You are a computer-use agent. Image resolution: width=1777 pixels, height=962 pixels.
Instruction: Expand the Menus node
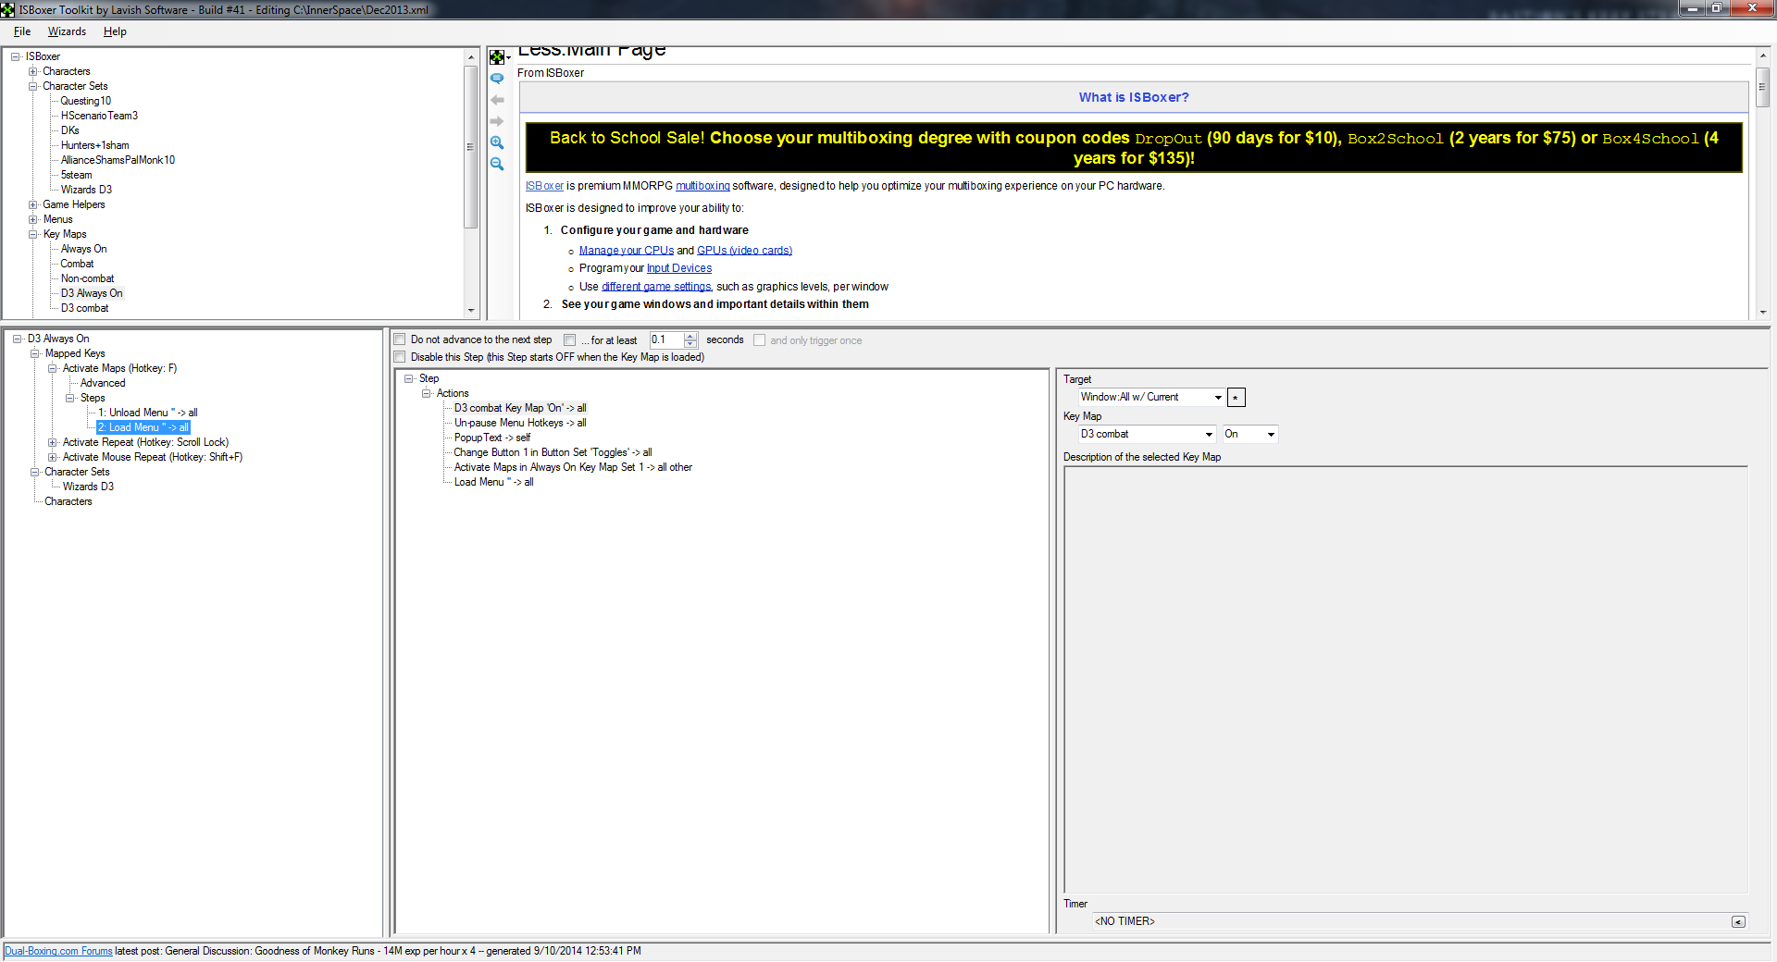[33, 219]
